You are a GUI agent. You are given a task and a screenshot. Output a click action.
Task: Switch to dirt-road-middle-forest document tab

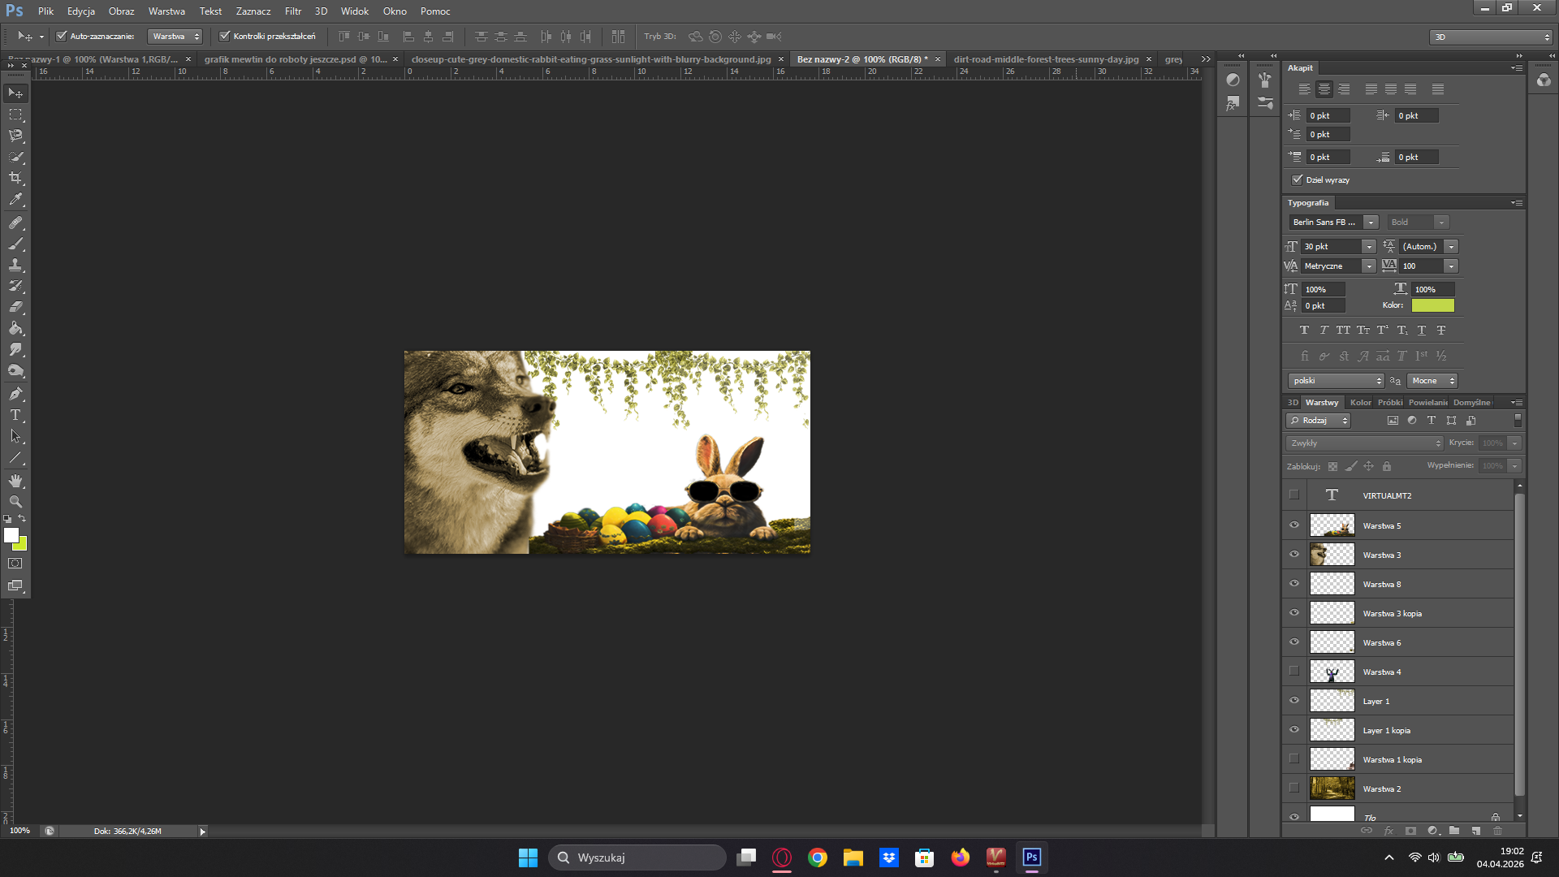coord(1046,59)
